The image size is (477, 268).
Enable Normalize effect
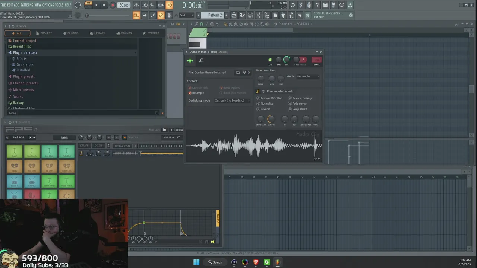tap(265, 103)
